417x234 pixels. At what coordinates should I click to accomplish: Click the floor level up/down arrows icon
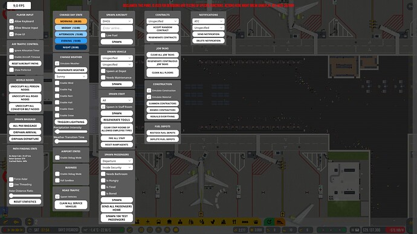(x=29, y=222)
